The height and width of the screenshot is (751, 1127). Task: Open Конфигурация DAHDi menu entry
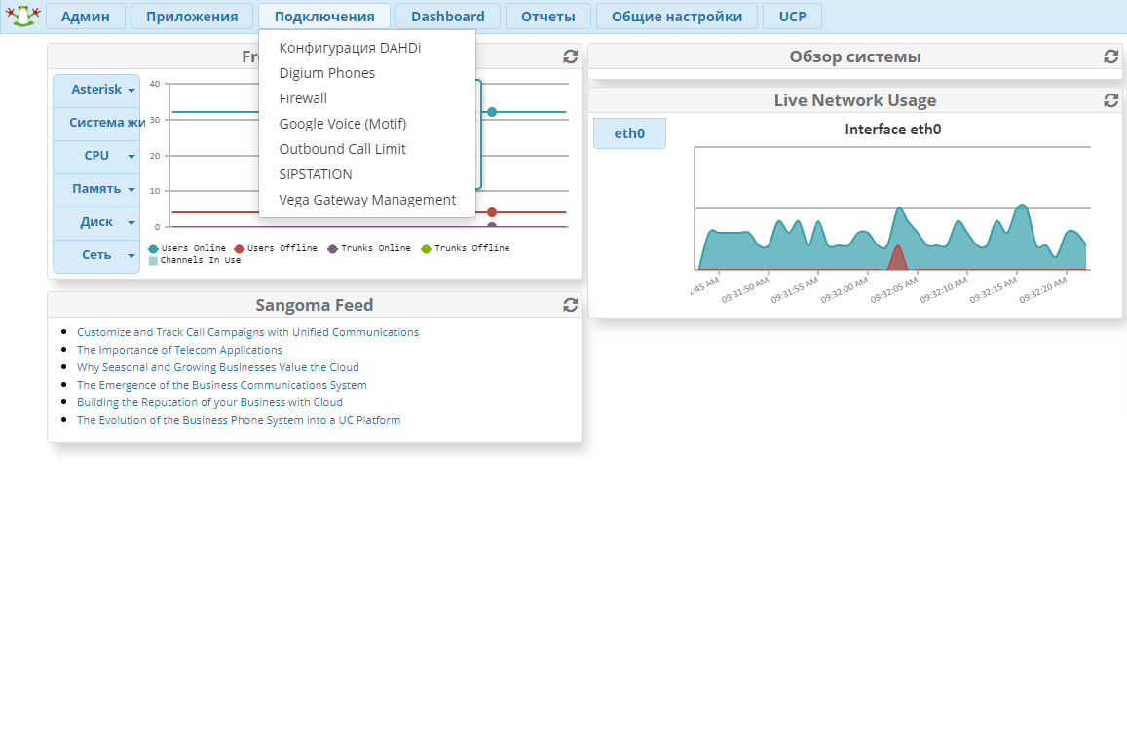tap(350, 48)
